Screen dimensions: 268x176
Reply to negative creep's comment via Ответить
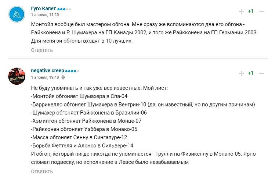click(x=42, y=171)
